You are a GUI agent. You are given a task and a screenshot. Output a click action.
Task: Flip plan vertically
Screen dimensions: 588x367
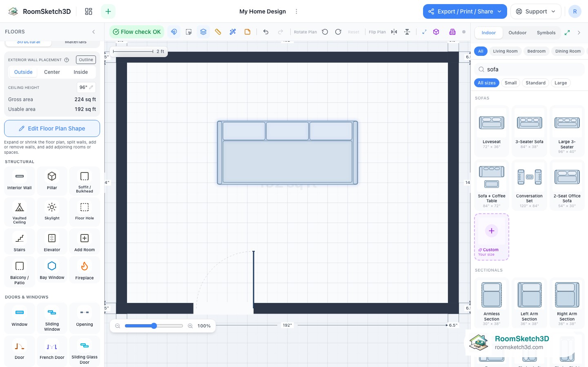point(407,32)
